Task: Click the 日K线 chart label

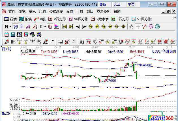Action: coord(7,49)
